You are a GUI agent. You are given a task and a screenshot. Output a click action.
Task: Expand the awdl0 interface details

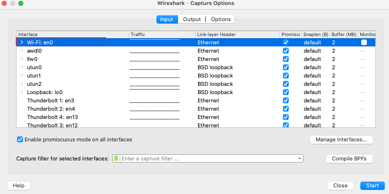tap(22, 51)
